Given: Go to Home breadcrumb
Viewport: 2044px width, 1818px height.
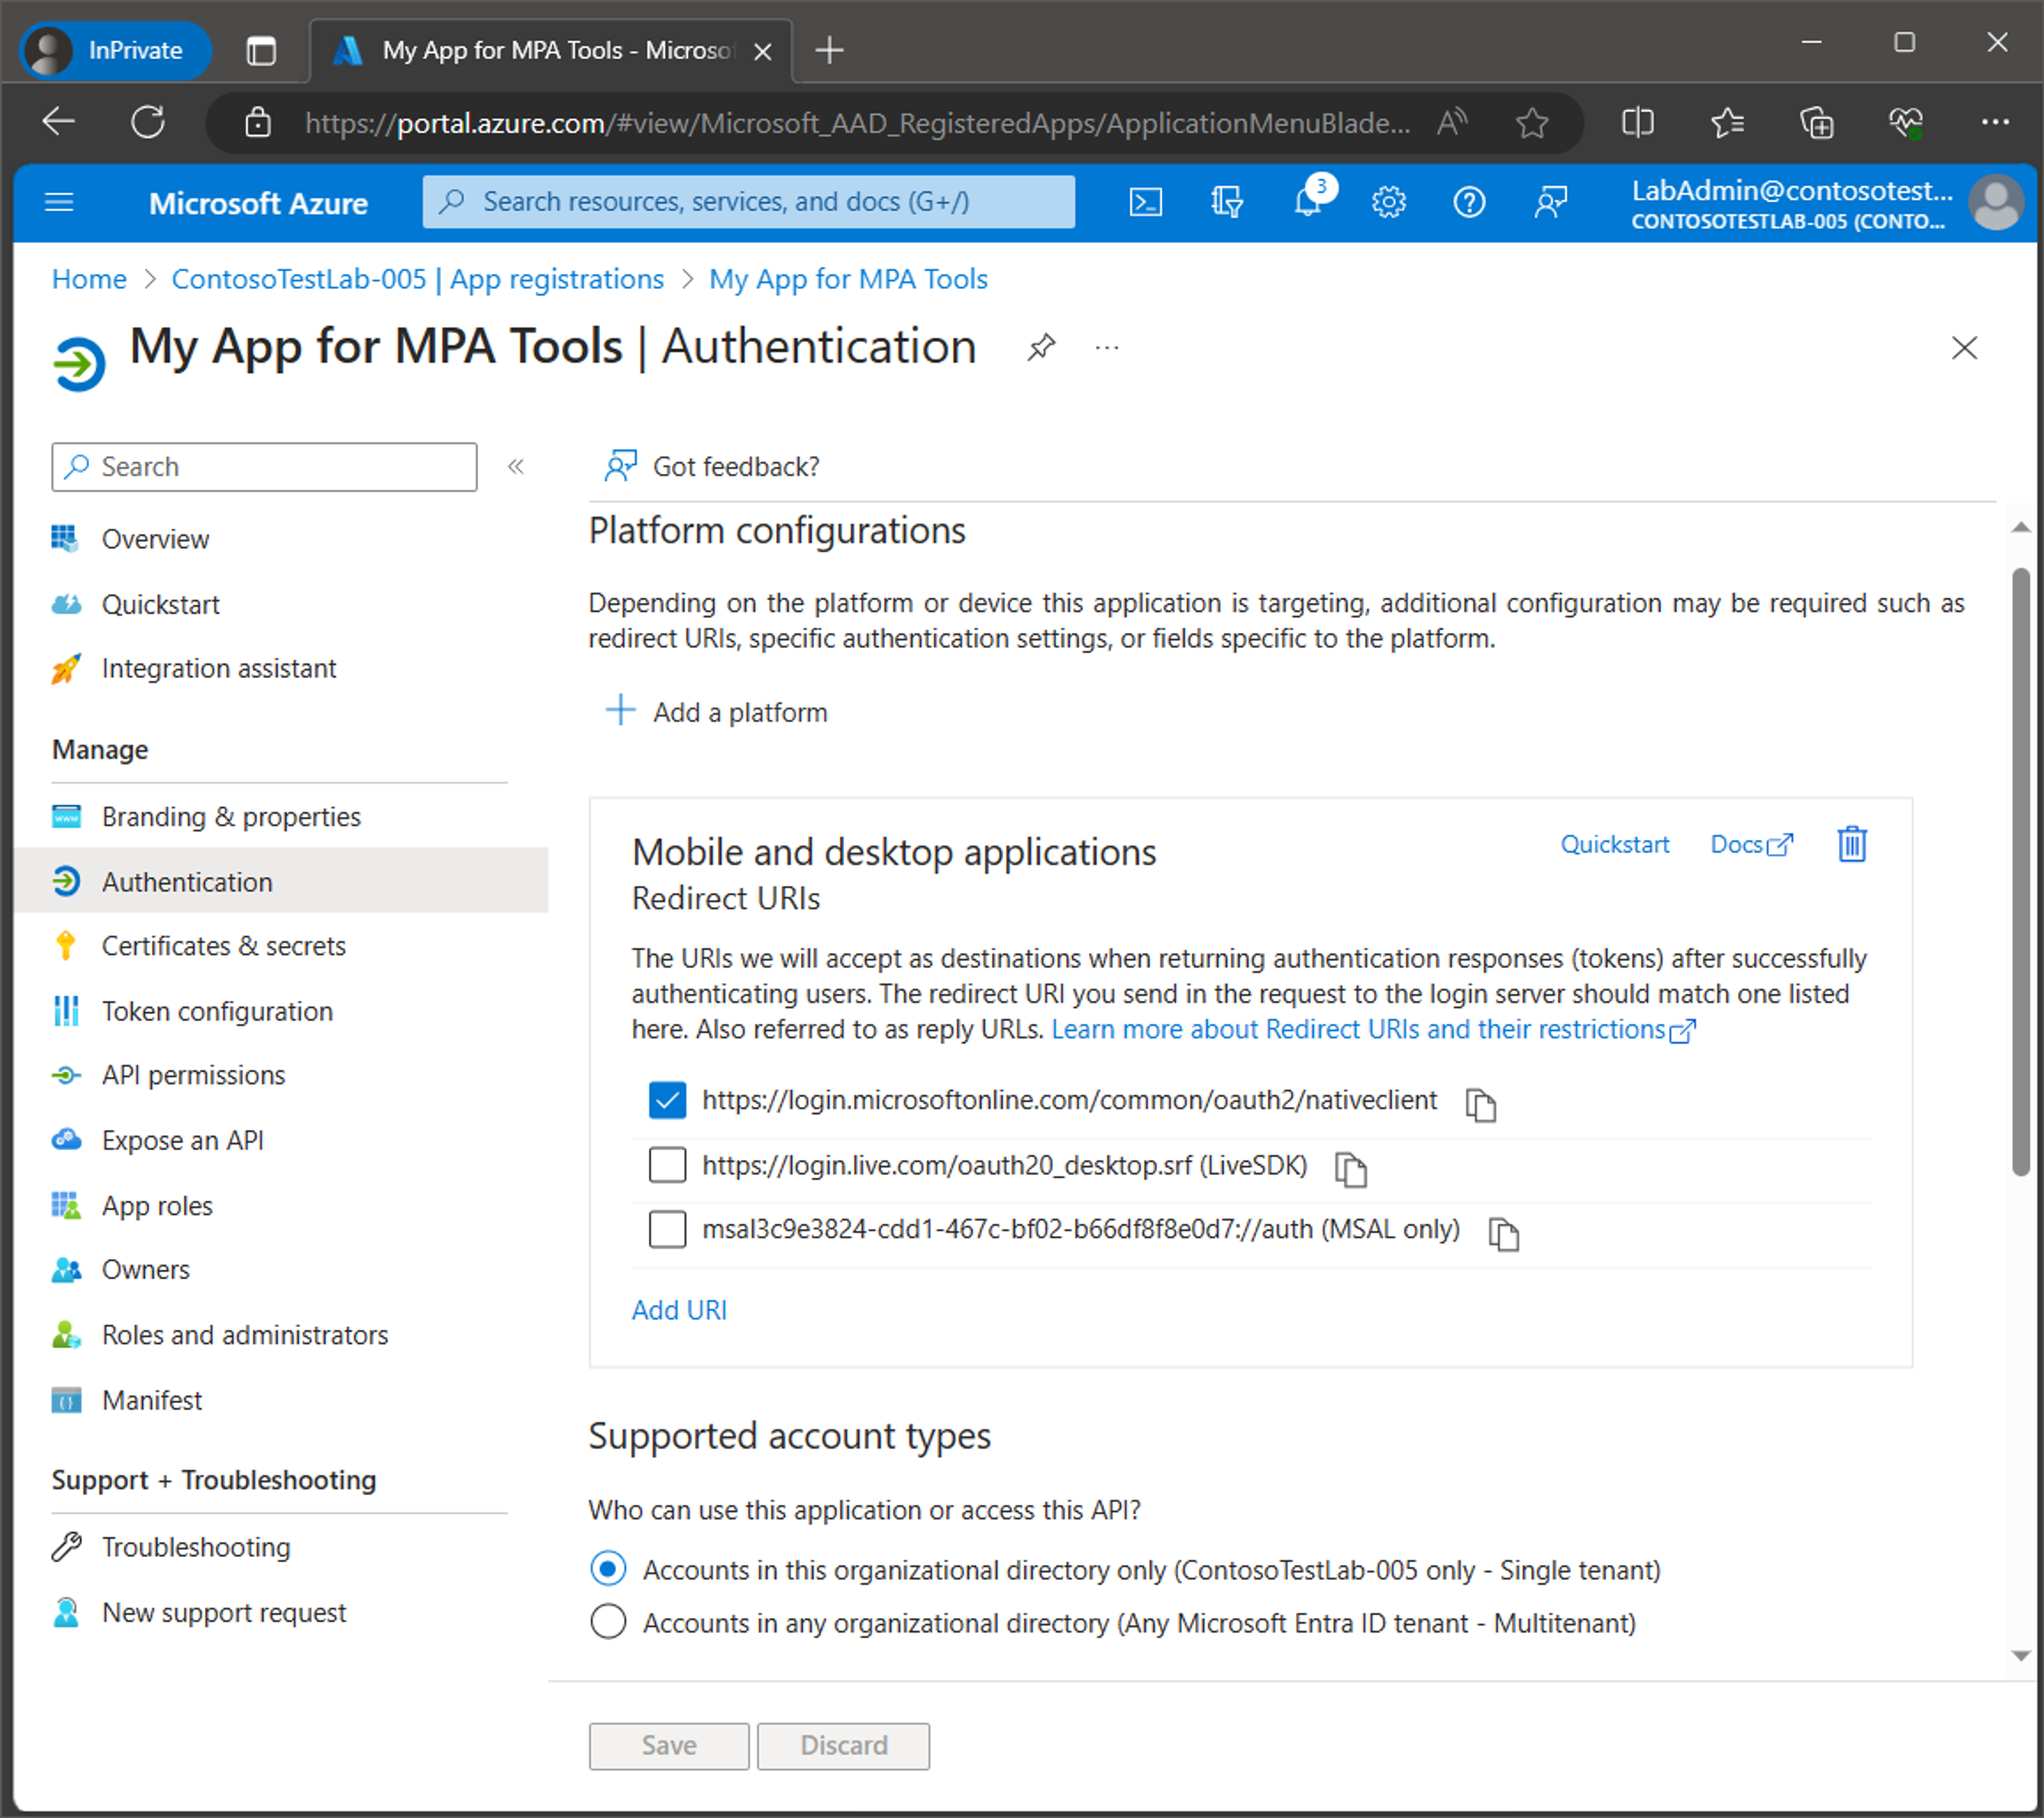Looking at the screenshot, I should pos(89,279).
